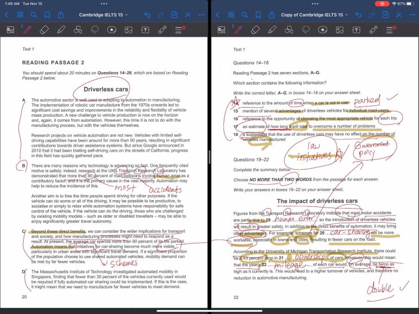The height and width of the screenshot is (314, 419).
Task: Open page thumbnails view in the left pane
Action: (x=20, y=14)
